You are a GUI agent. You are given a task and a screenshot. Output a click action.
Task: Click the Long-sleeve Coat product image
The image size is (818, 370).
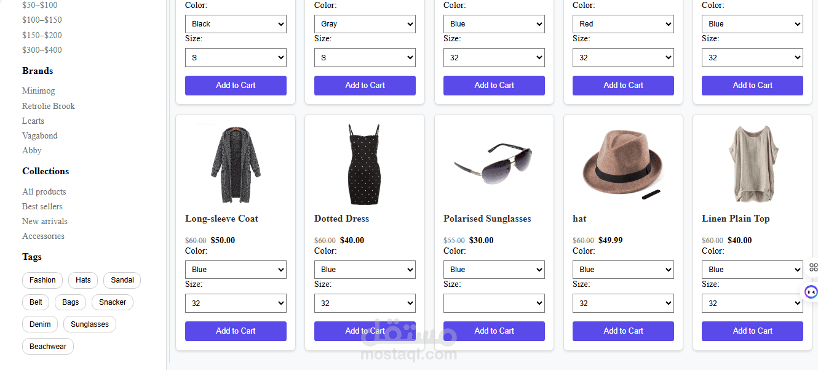point(236,164)
